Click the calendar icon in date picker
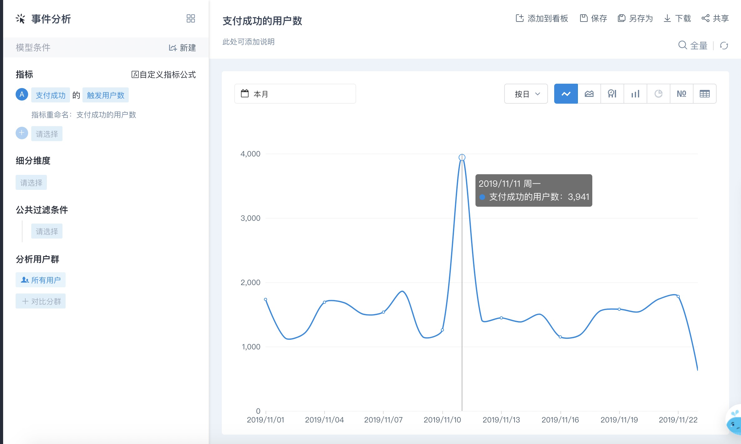741x444 pixels. pos(245,93)
